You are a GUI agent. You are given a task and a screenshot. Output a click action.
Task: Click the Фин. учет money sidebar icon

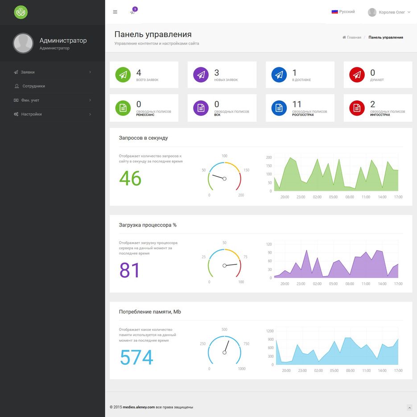tap(16, 100)
